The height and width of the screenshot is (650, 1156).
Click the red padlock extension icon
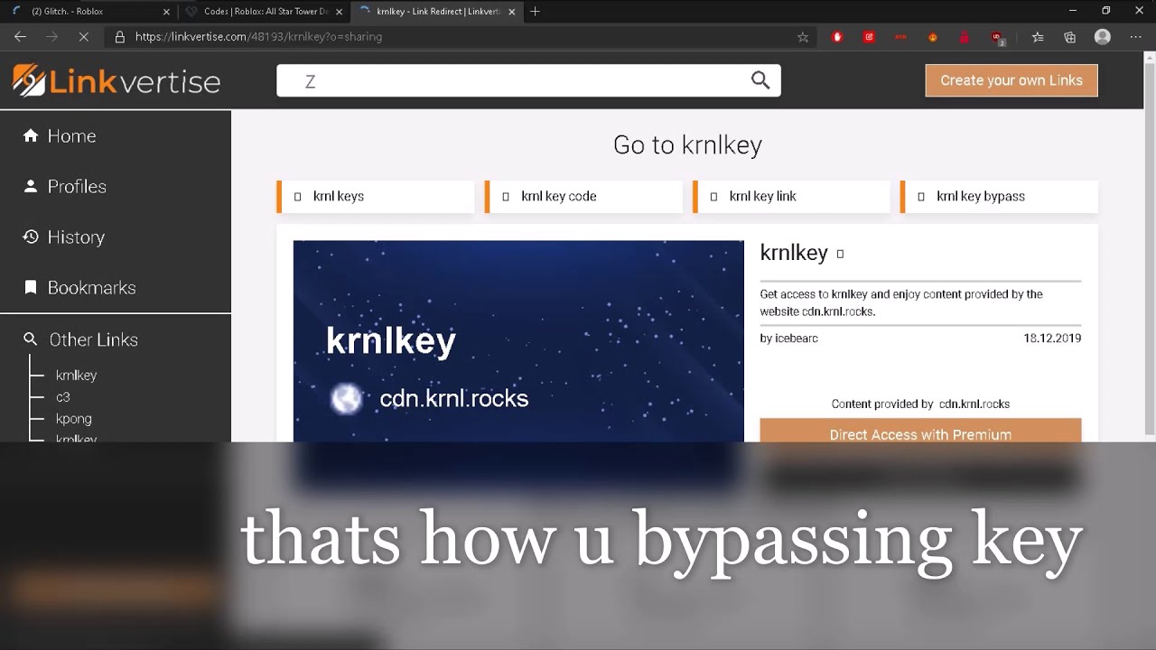tap(965, 37)
